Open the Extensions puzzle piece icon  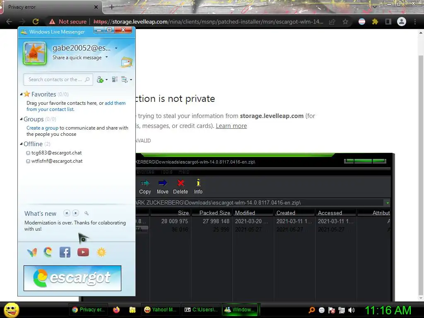(375, 22)
